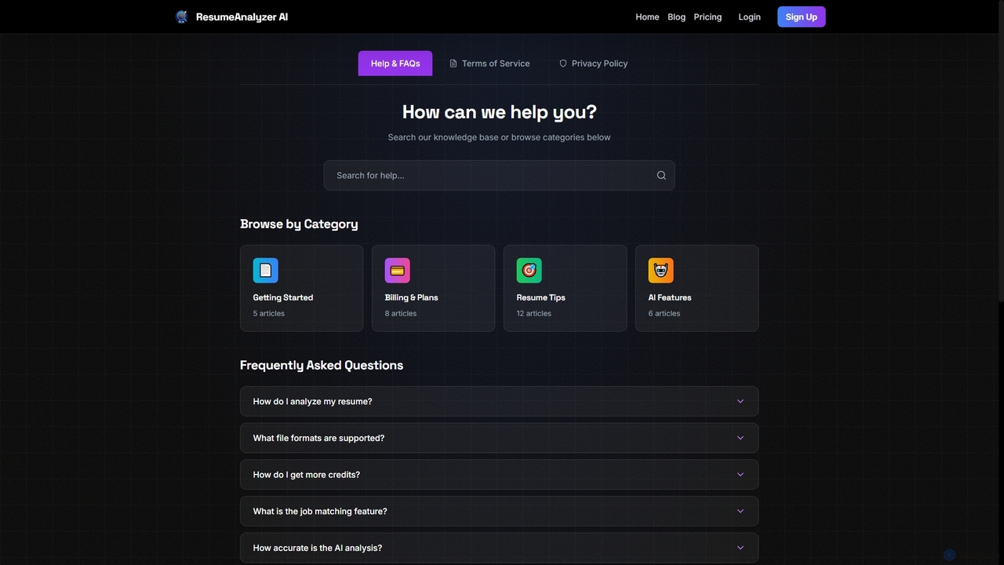Open the Resume Tips category title
Screen dimensions: 1004x565
[x=541, y=297]
